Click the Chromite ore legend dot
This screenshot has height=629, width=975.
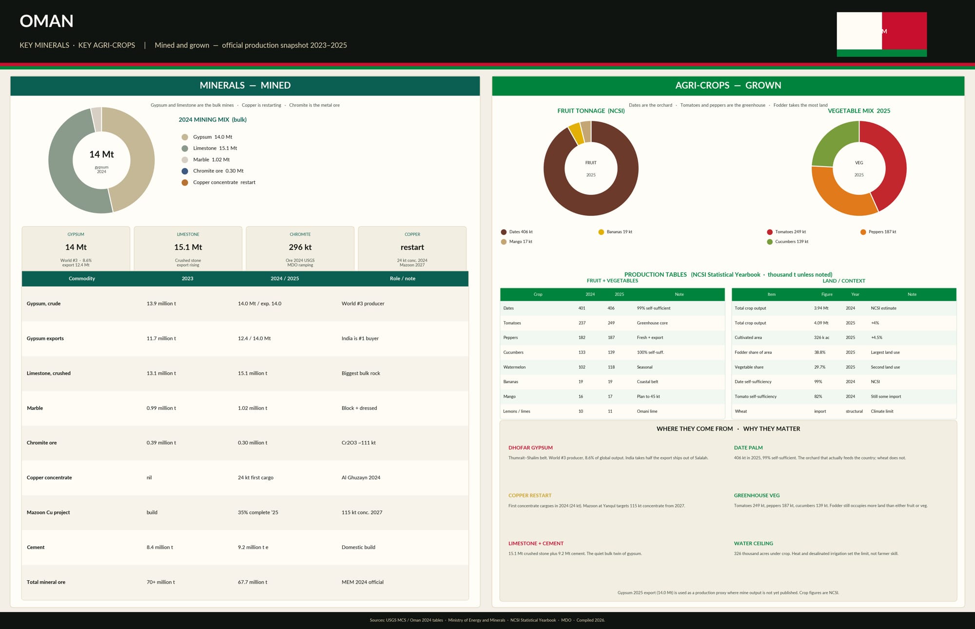pyautogui.click(x=185, y=171)
